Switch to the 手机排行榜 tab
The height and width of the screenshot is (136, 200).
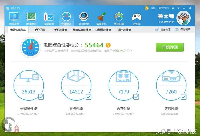61,30
